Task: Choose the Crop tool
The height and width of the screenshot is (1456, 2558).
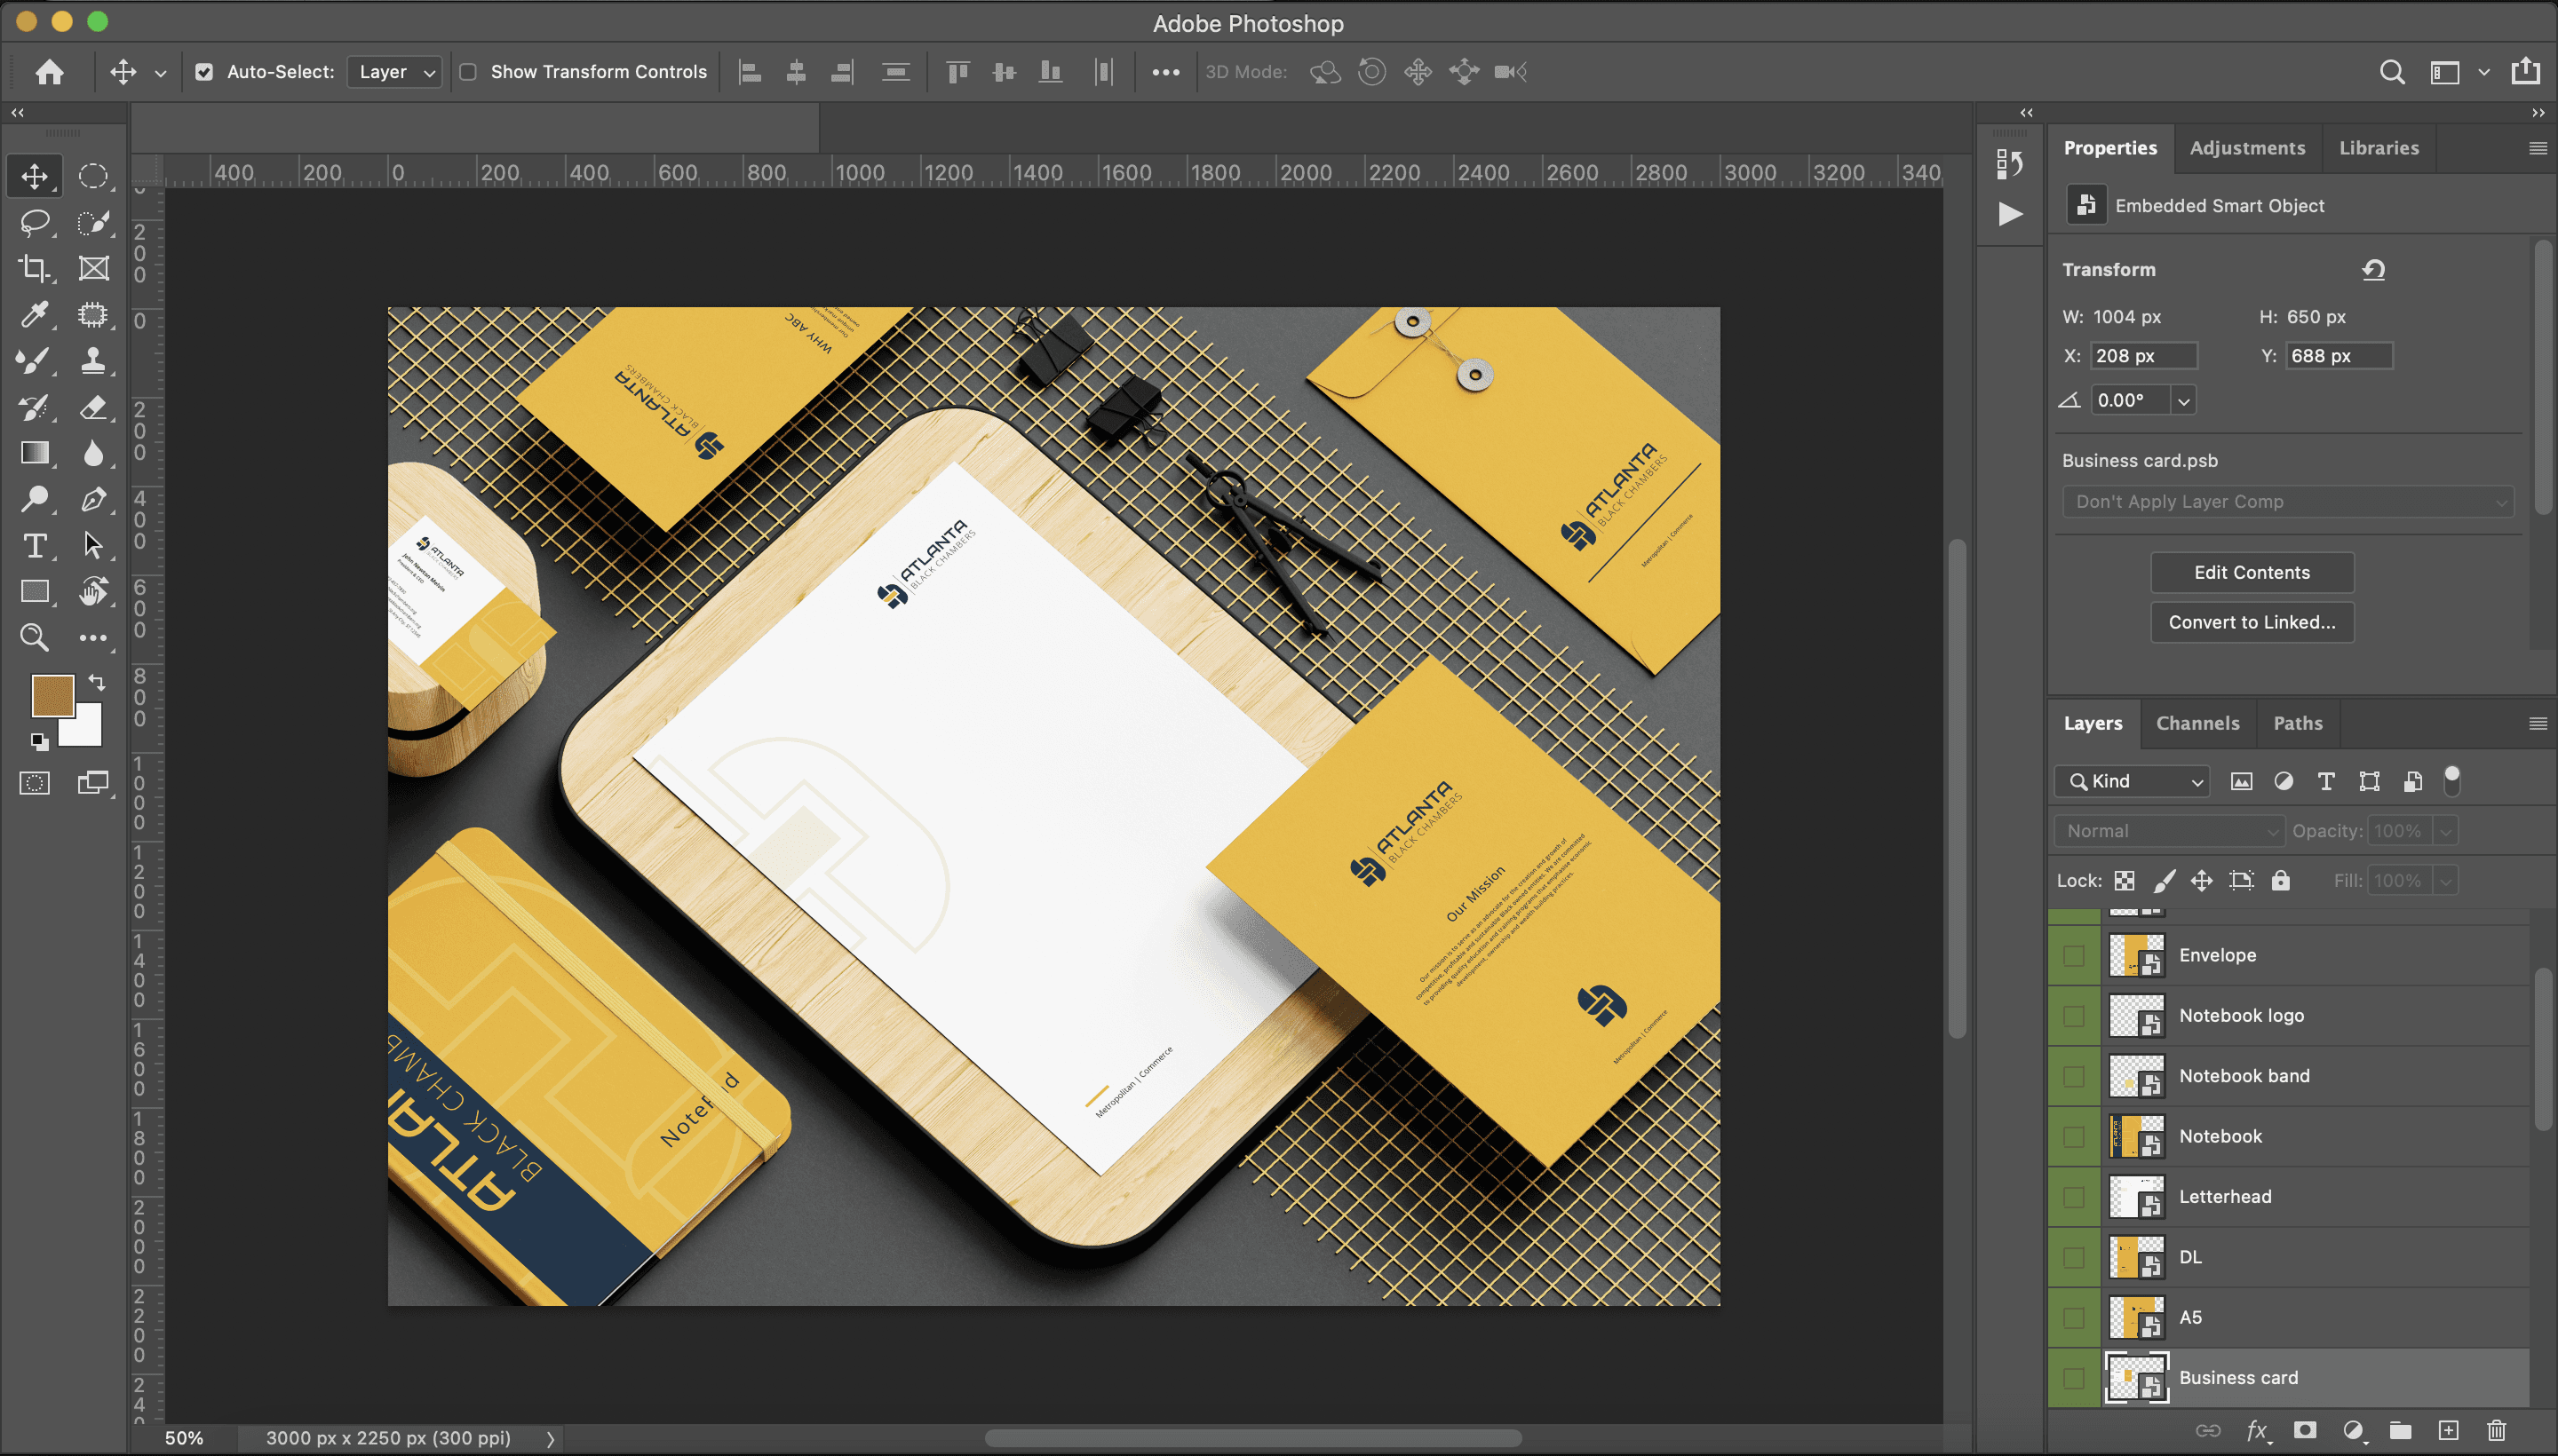Action: tap(35, 268)
